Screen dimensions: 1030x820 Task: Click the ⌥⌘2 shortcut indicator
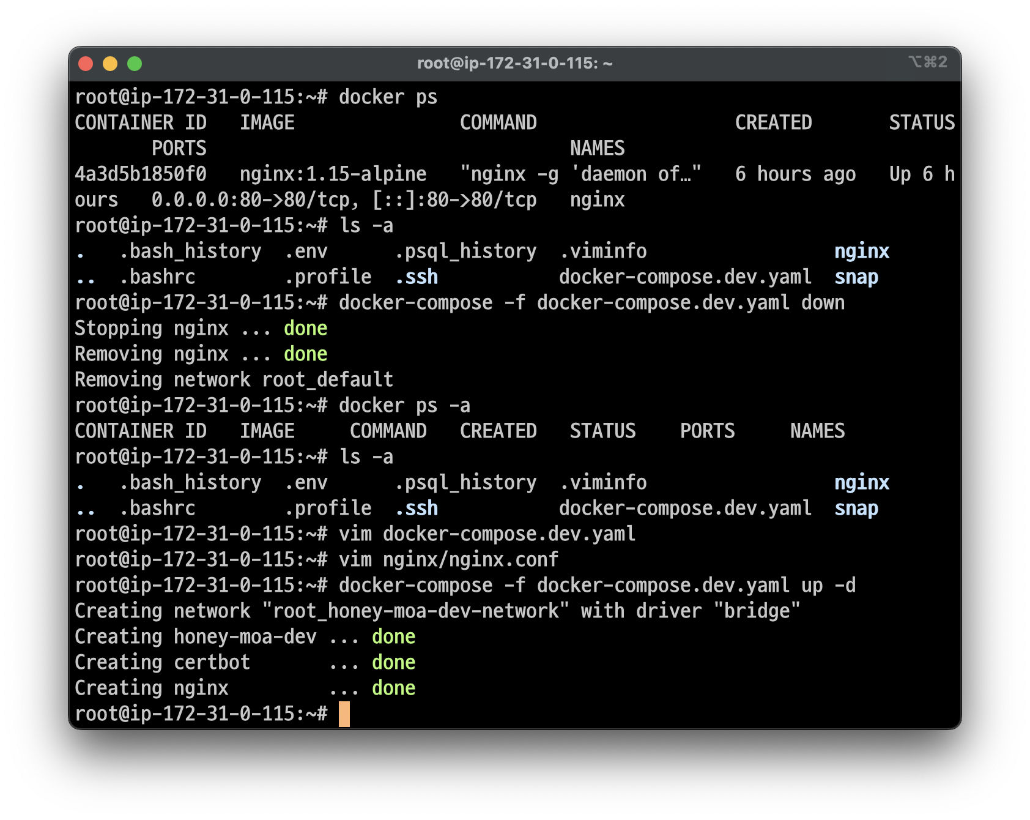pos(928,62)
